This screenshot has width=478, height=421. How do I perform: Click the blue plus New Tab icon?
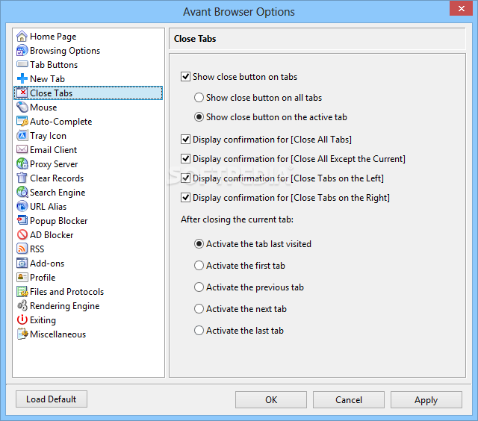click(22, 79)
